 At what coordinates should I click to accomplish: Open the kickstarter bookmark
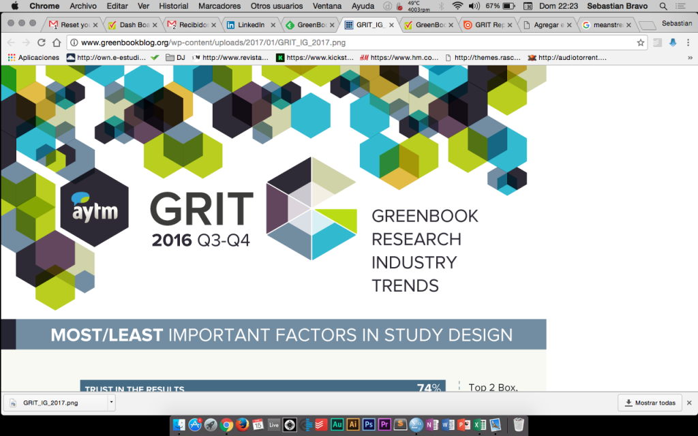[315, 57]
